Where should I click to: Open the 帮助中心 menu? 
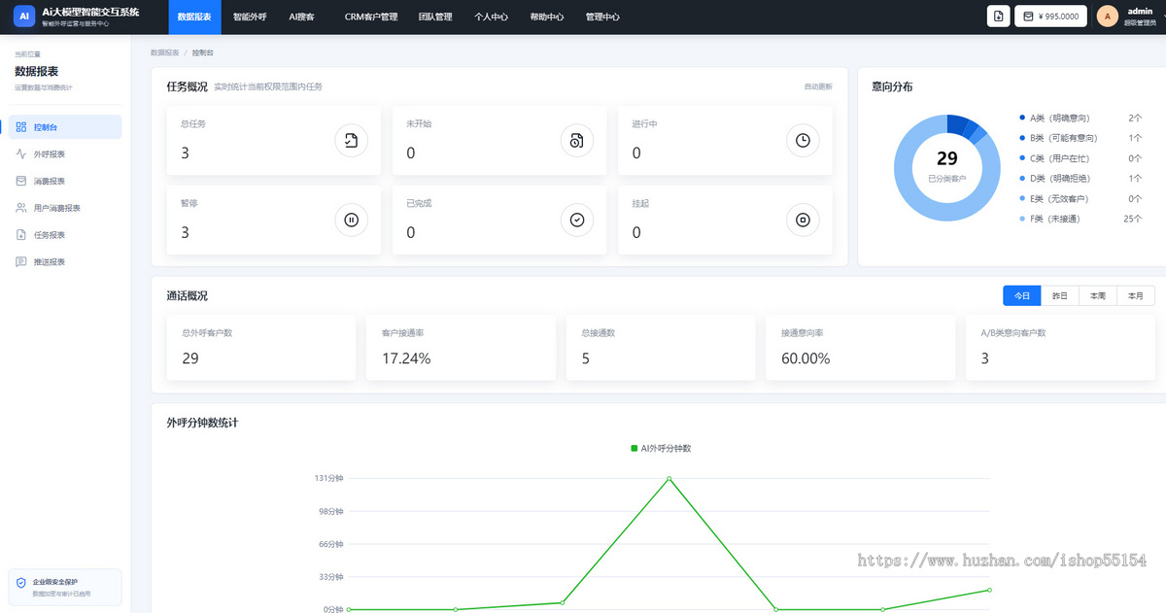547,17
